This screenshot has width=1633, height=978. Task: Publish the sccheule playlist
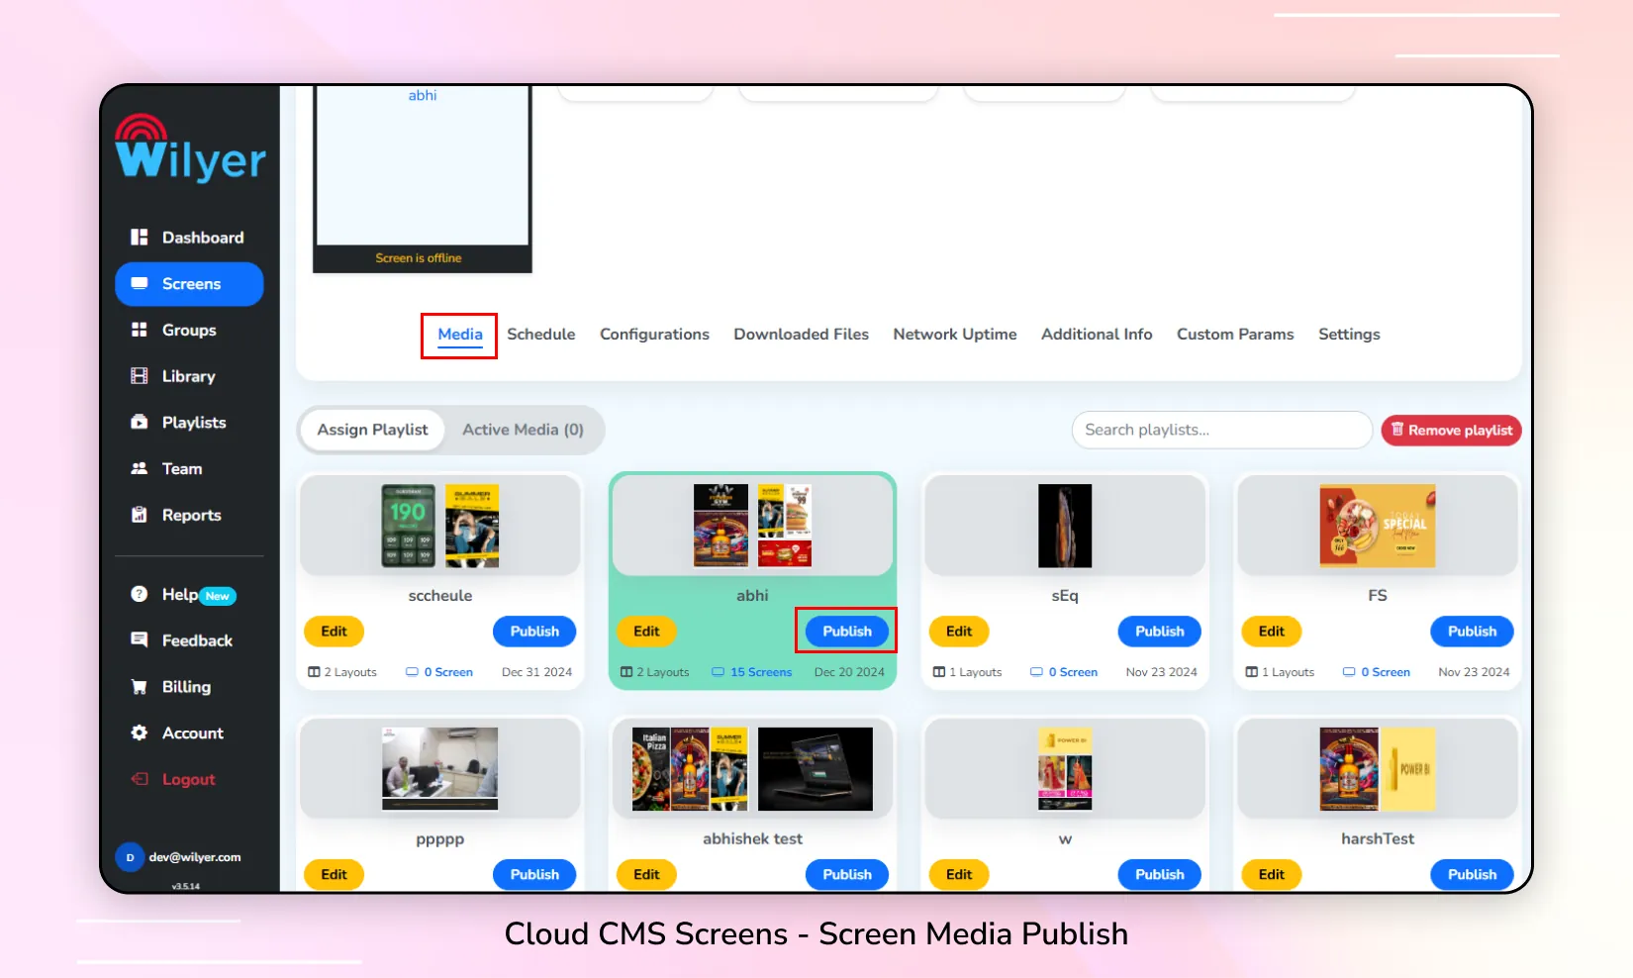click(x=534, y=632)
